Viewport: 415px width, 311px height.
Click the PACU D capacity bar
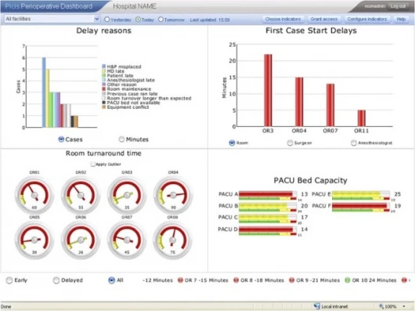pos(268,230)
